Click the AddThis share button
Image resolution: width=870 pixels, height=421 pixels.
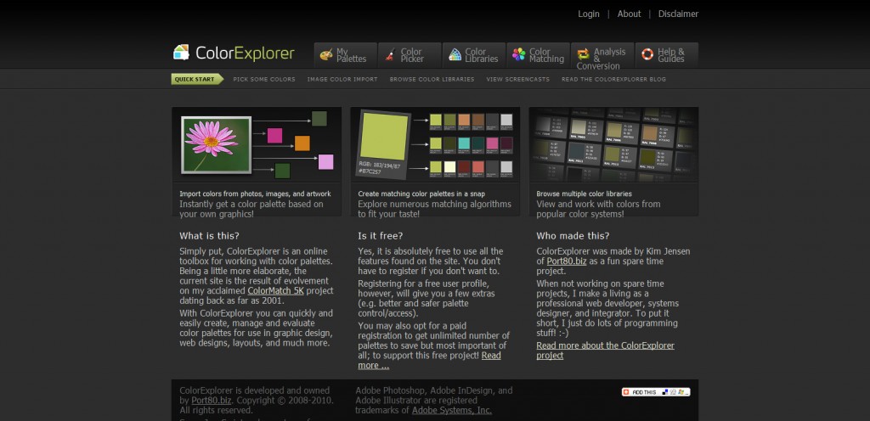(x=656, y=391)
